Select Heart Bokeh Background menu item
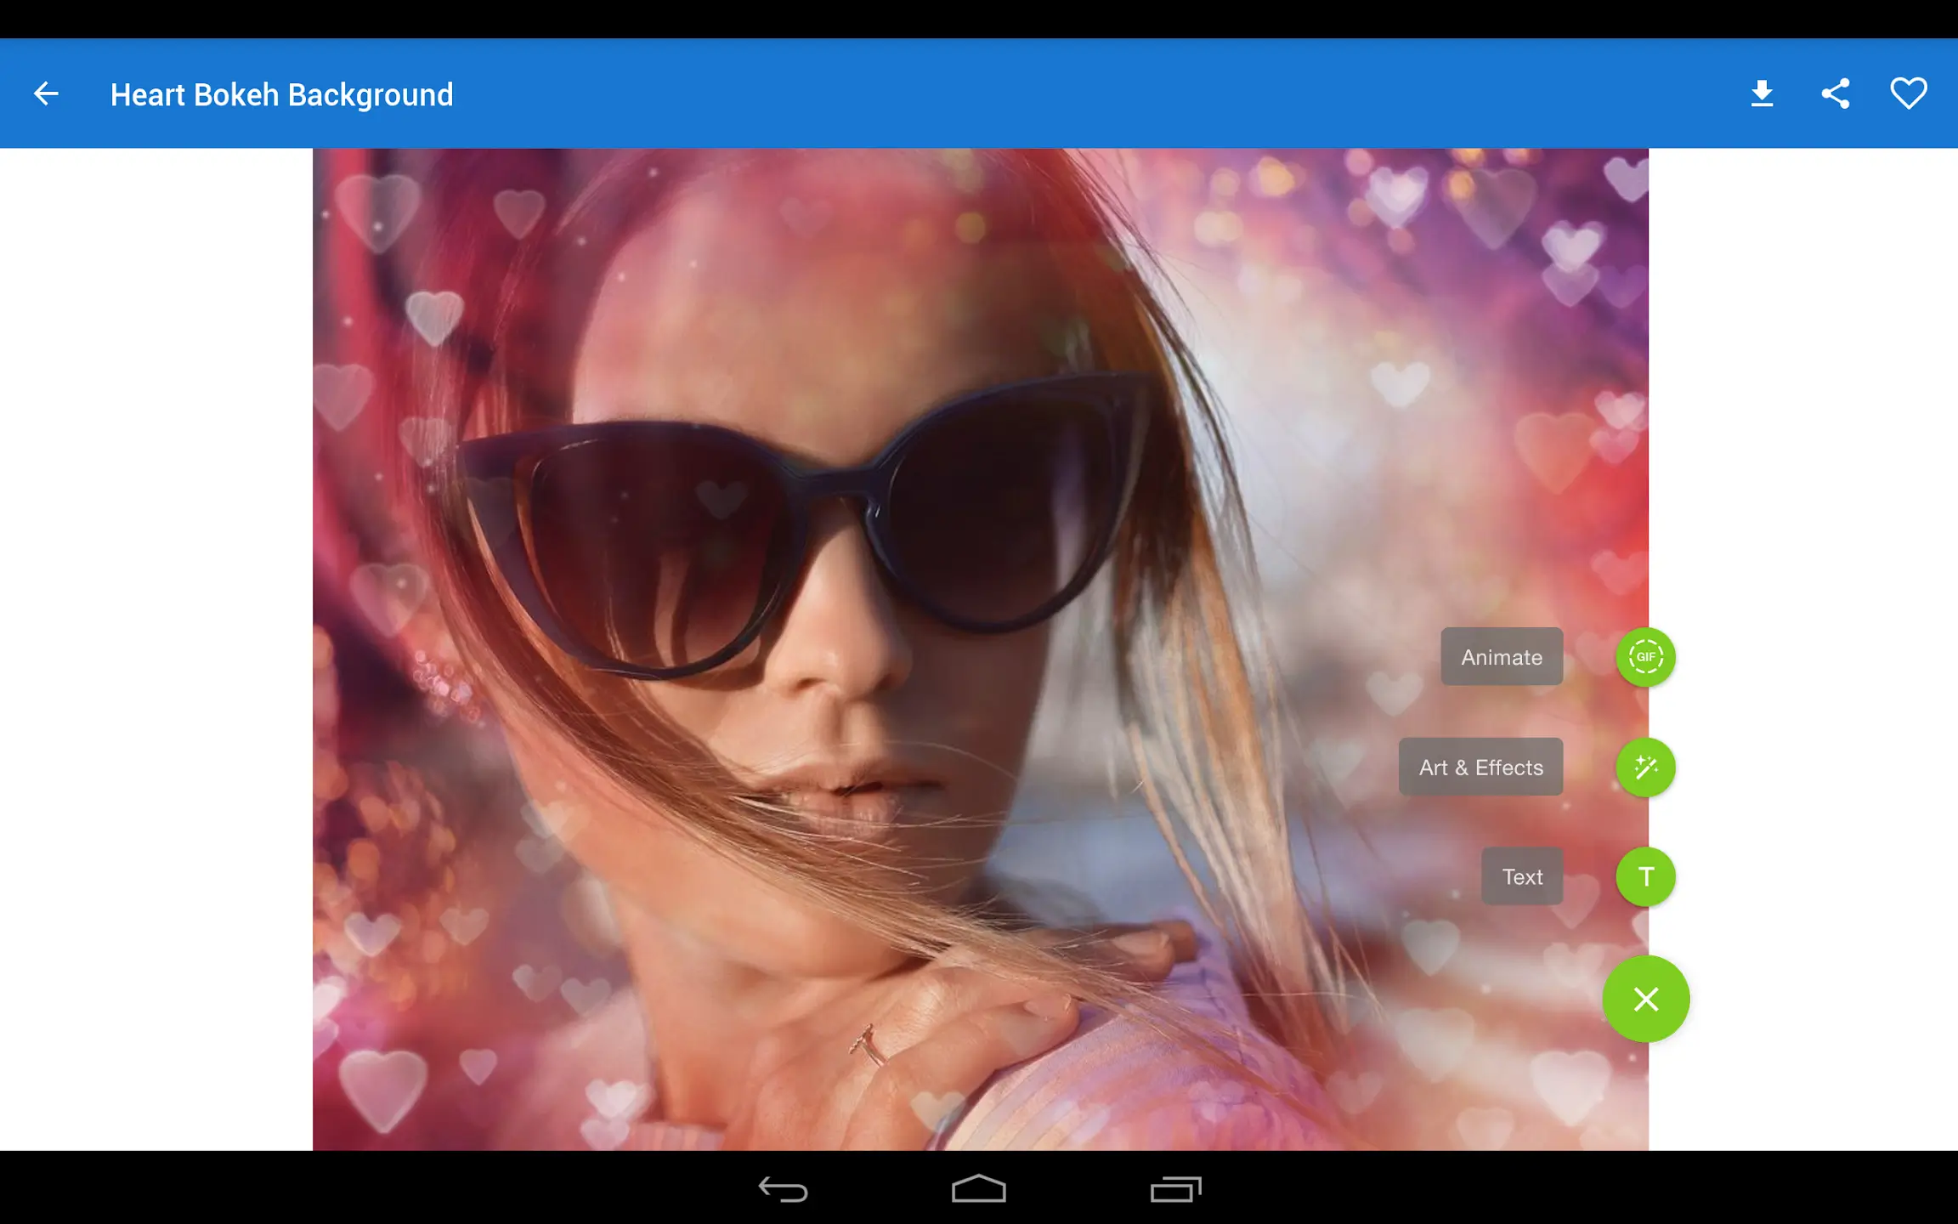1958x1224 pixels. (x=280, y=93)
